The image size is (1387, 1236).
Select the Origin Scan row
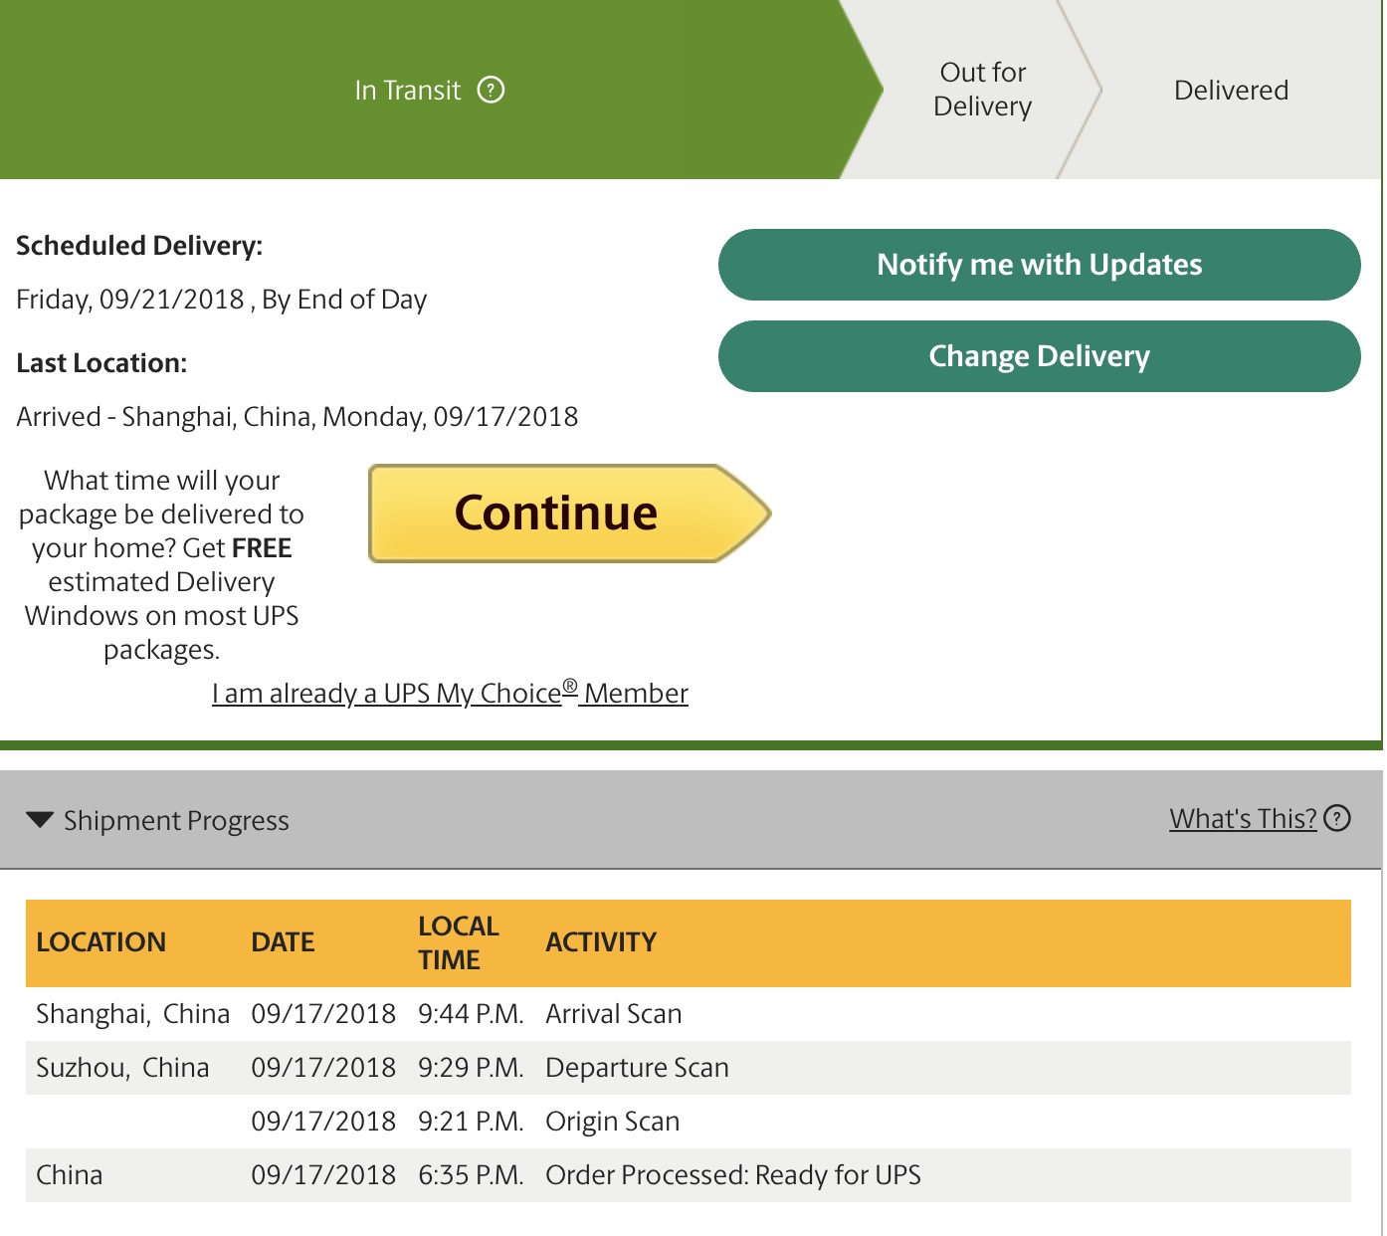click(689, 1122)
